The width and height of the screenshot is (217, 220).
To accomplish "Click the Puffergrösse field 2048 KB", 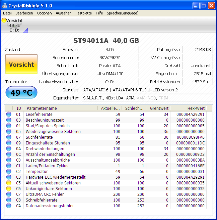I will point(198,49).
